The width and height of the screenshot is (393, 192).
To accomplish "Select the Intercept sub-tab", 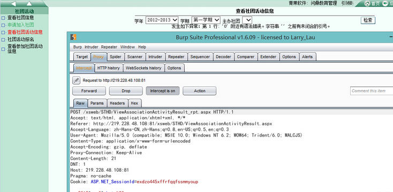I will [x=84, y=68].
